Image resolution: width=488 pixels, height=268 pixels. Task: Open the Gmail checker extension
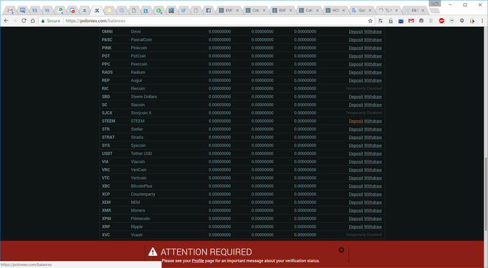[411, 21]
